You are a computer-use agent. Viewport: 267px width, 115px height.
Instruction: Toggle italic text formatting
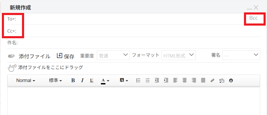pyautogui.click(x=82, y=80)
